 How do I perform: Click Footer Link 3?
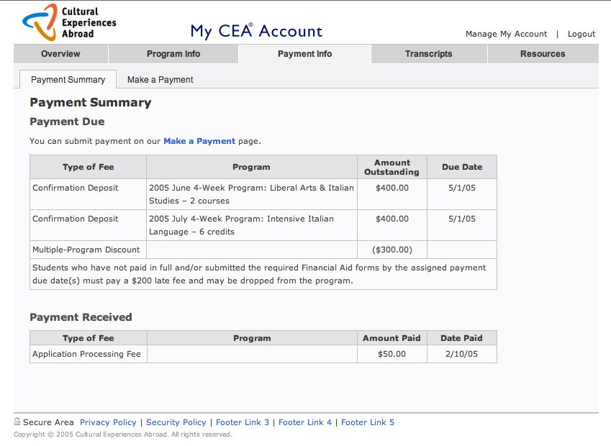click(243, 422)
